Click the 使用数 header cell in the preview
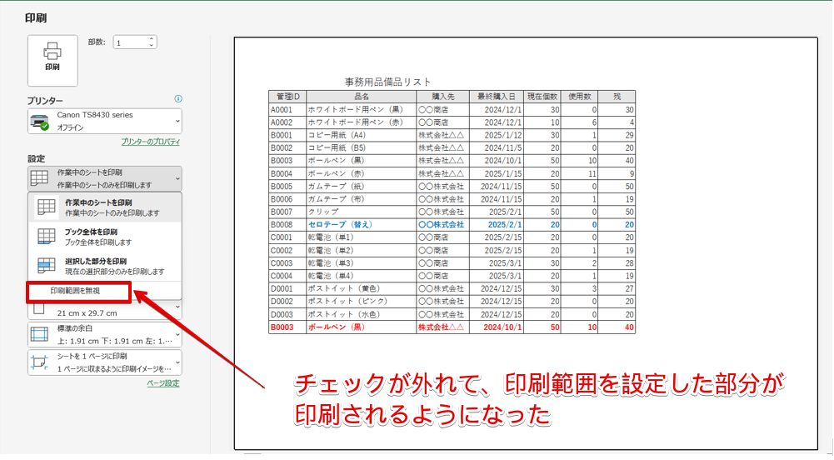 tap(580, 97)
